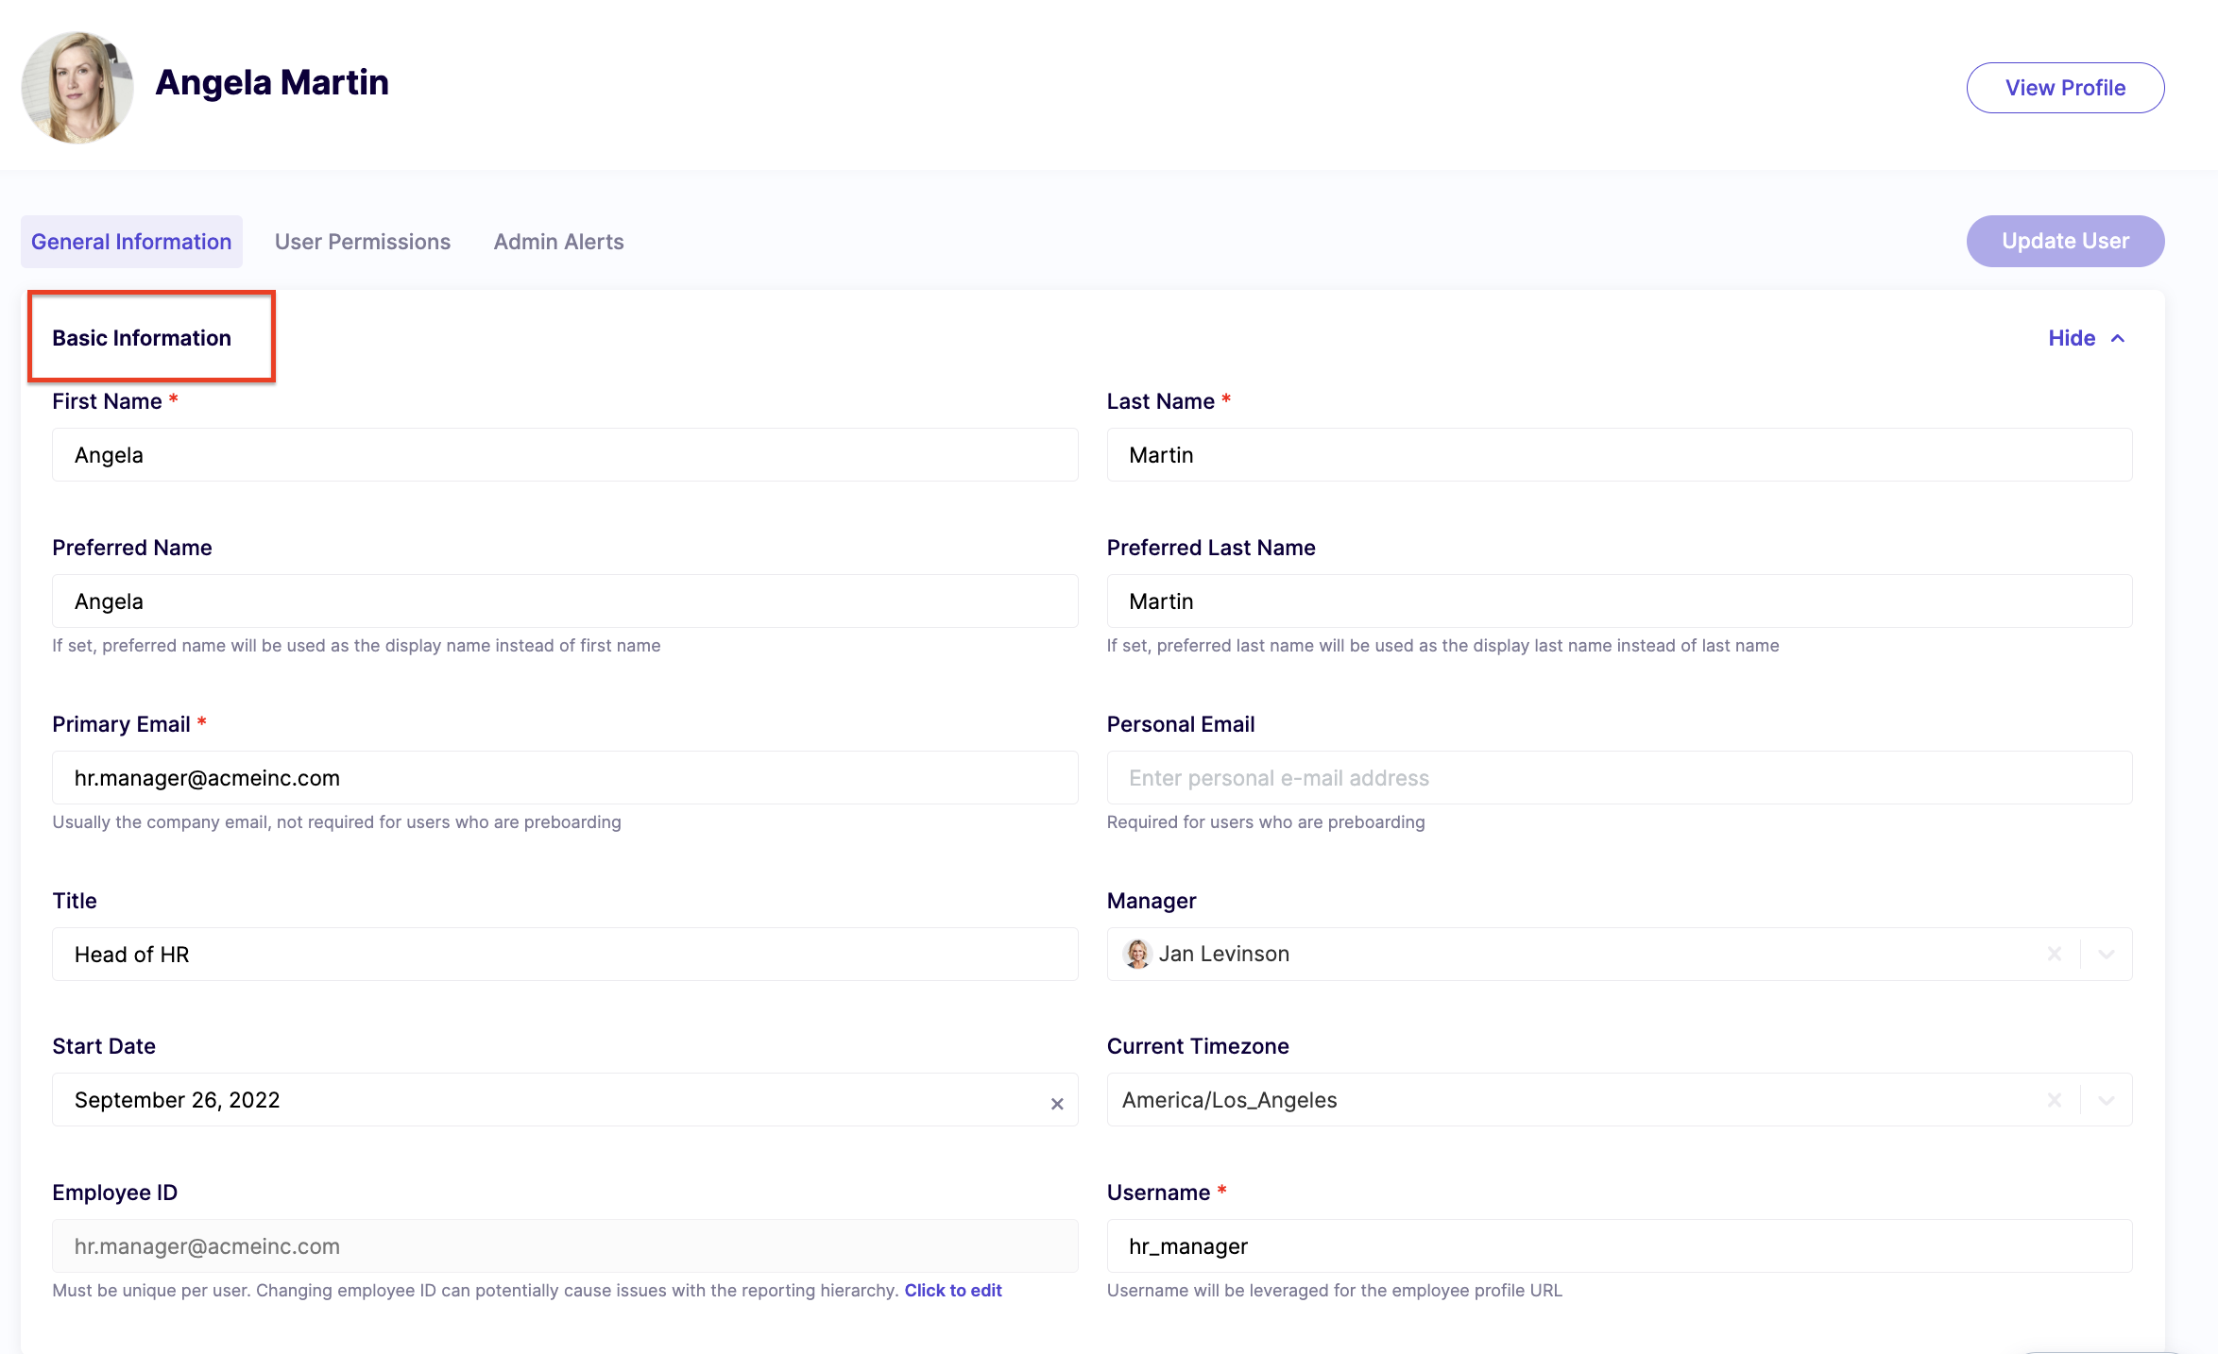
Task: Select the General Information tab
Action: coord(131,242)
